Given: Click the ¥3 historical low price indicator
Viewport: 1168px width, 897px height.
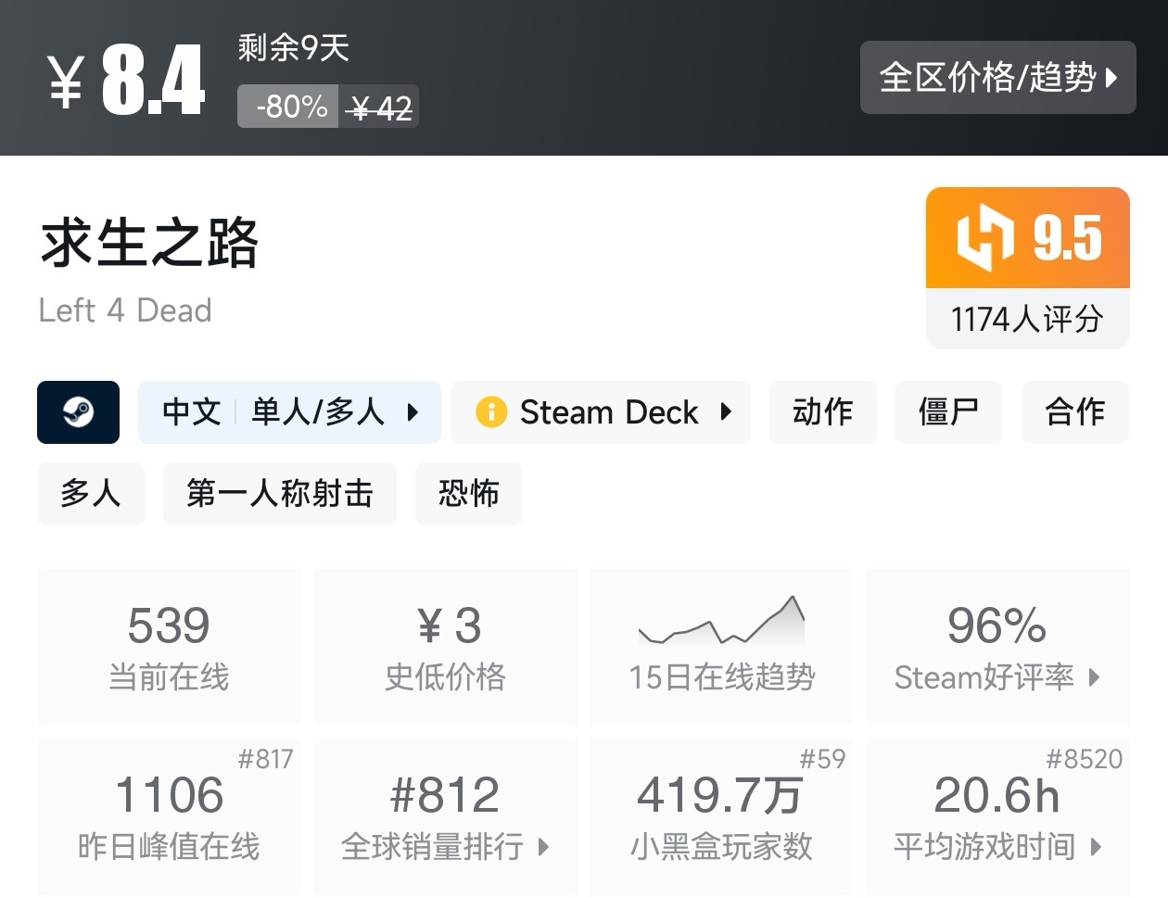Looking at the screenshot, I should coord(445,646).
